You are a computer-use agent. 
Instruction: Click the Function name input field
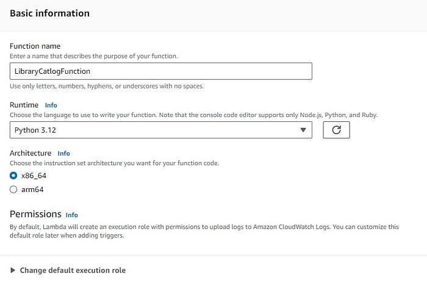point(160,71)
